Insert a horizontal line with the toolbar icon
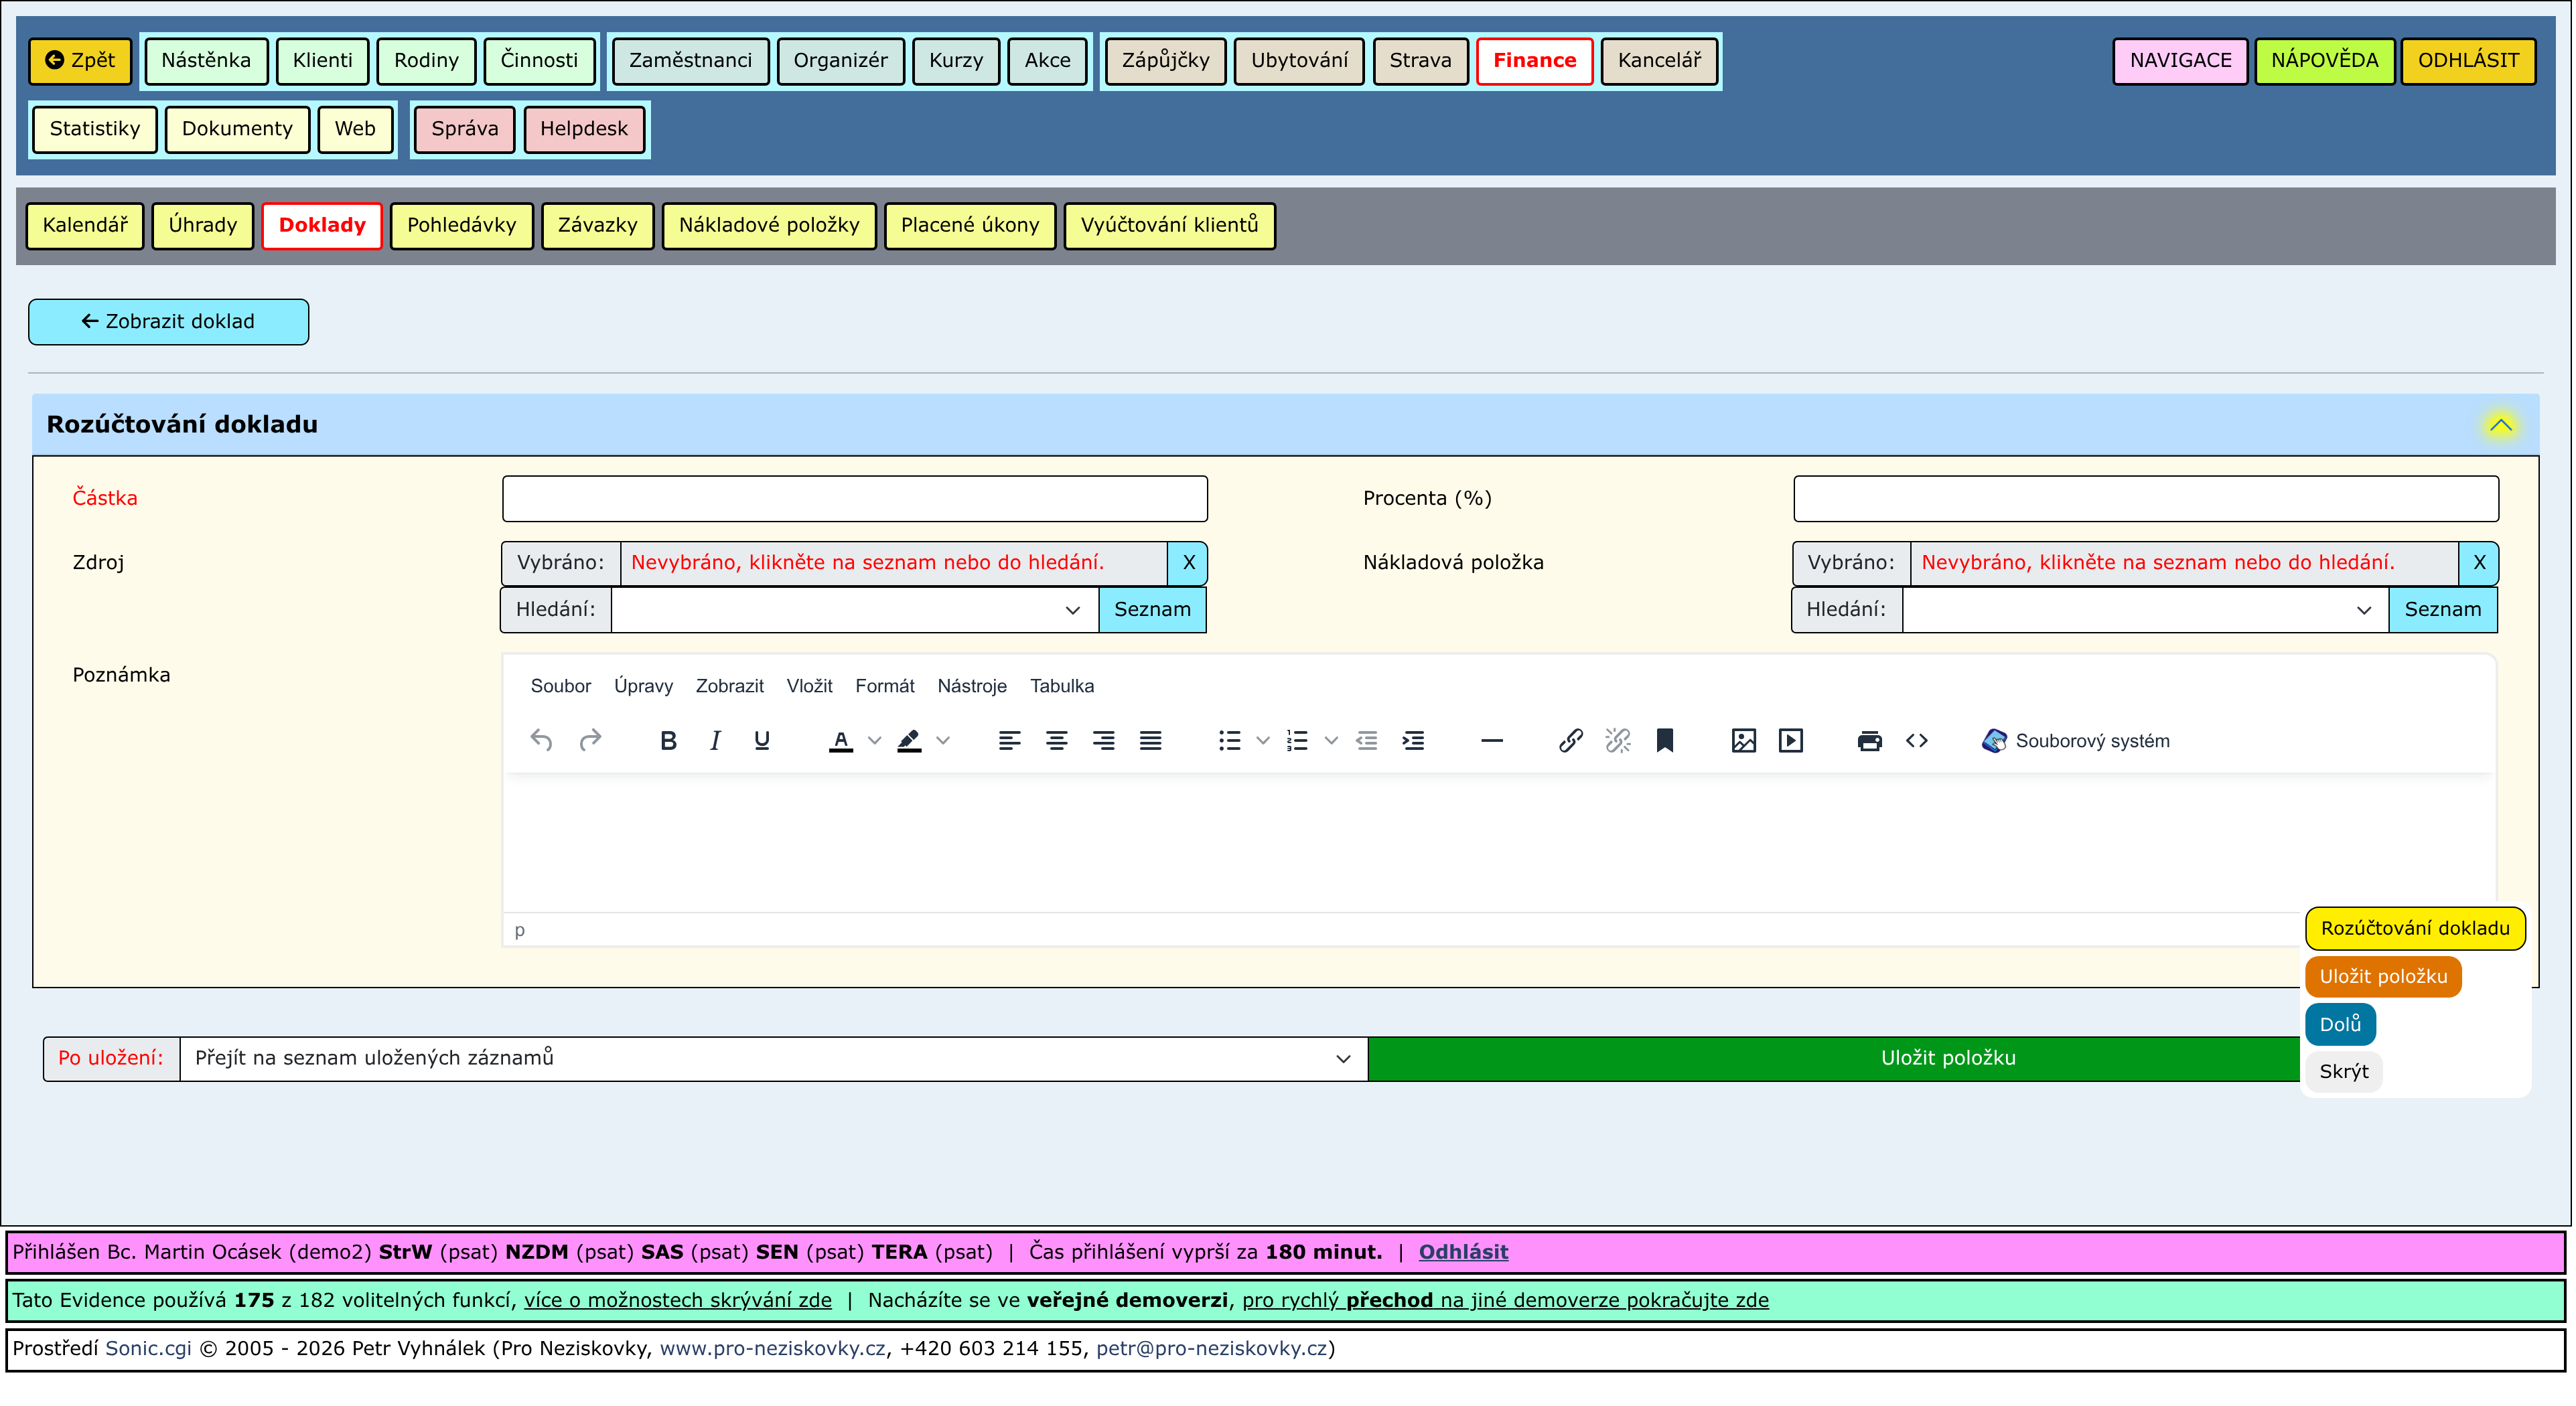This screenshot has width=2576, height=1406. click(x=1491, y=740)
